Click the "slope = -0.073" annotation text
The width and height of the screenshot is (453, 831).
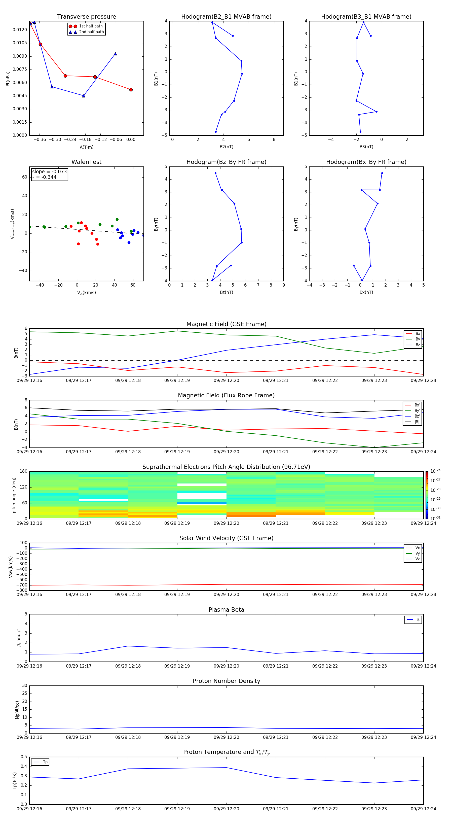click(49, 172)
